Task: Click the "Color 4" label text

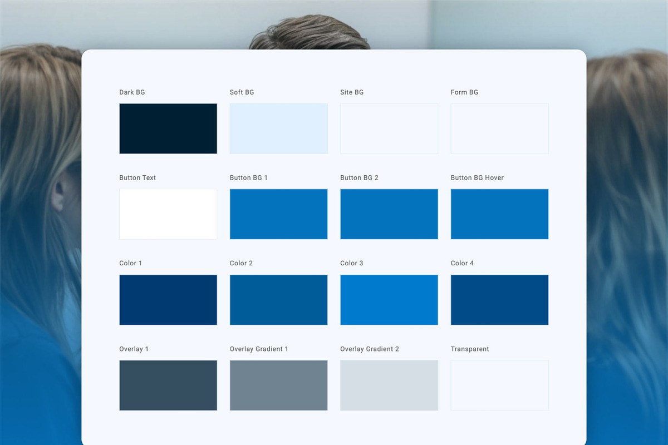Action: coord(463,263)
